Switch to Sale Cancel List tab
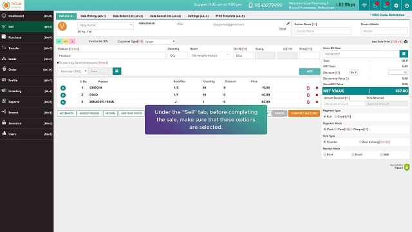The image size is (412, 232). coord(165,16)
